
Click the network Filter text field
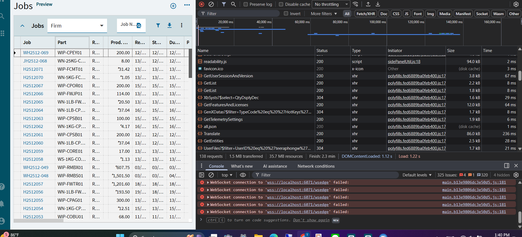click(240, 13)
